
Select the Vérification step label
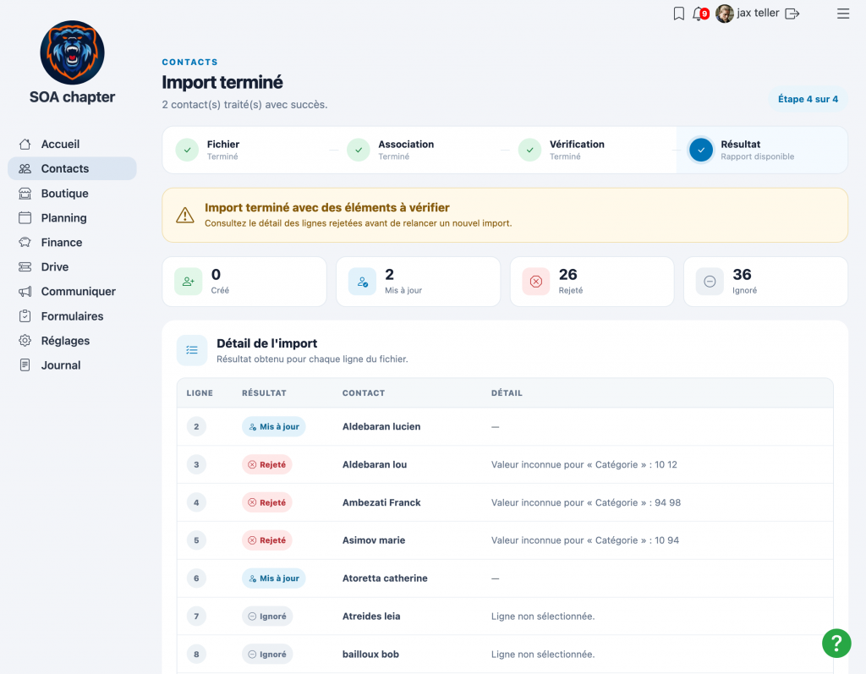coord(577,145)
